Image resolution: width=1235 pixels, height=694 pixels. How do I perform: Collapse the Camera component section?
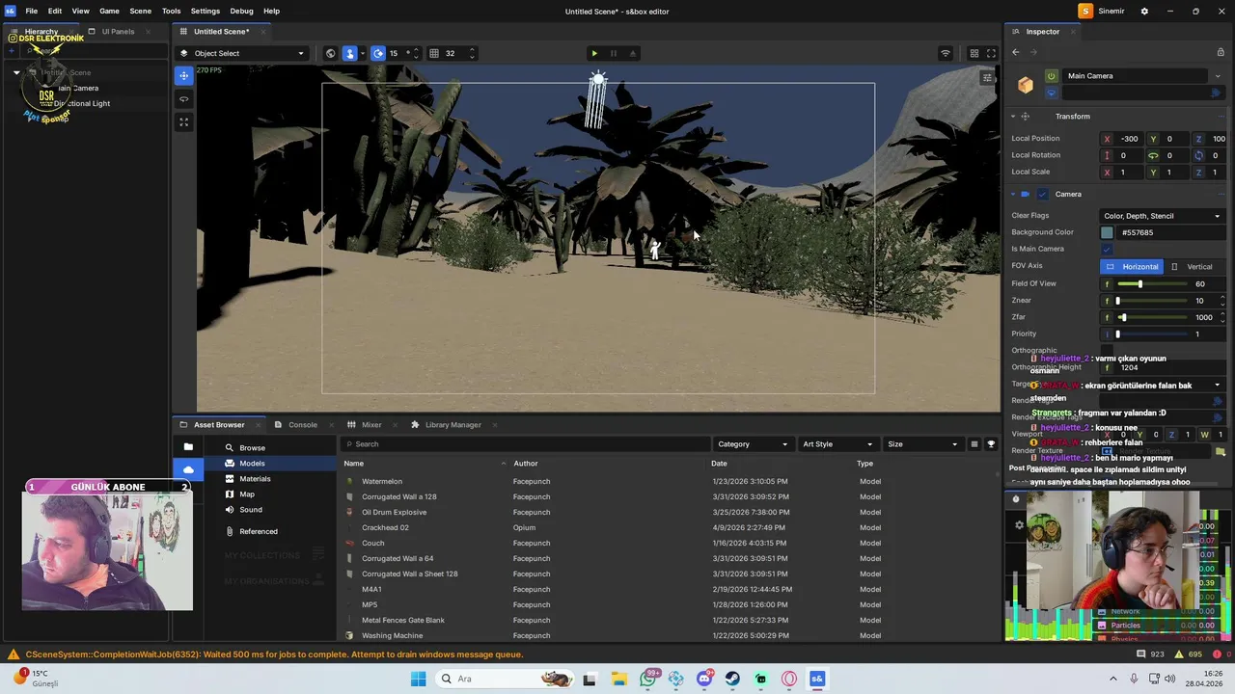[1013, 195]
